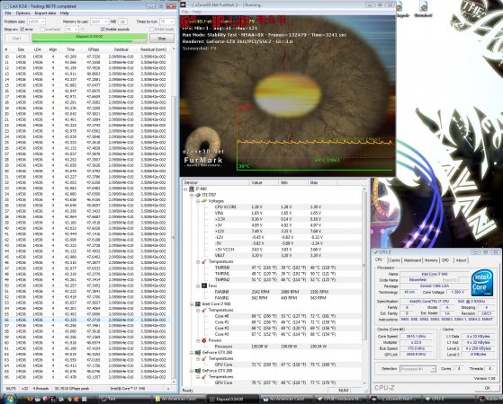
Task: Collapse the Fans node in HWMonitor
Action: tap(198, 285)
